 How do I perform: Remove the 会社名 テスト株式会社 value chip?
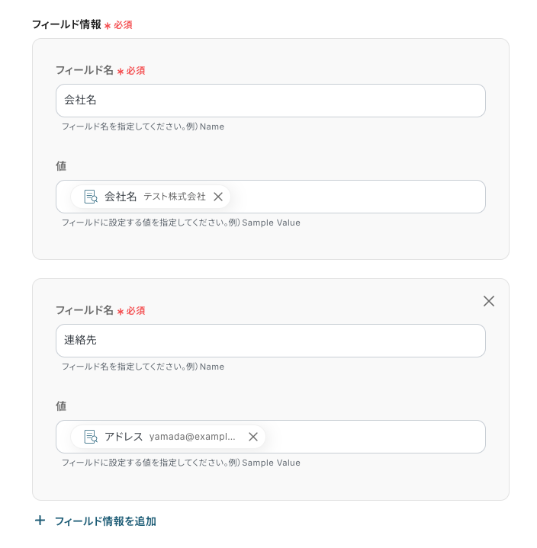tap(218, 197)
